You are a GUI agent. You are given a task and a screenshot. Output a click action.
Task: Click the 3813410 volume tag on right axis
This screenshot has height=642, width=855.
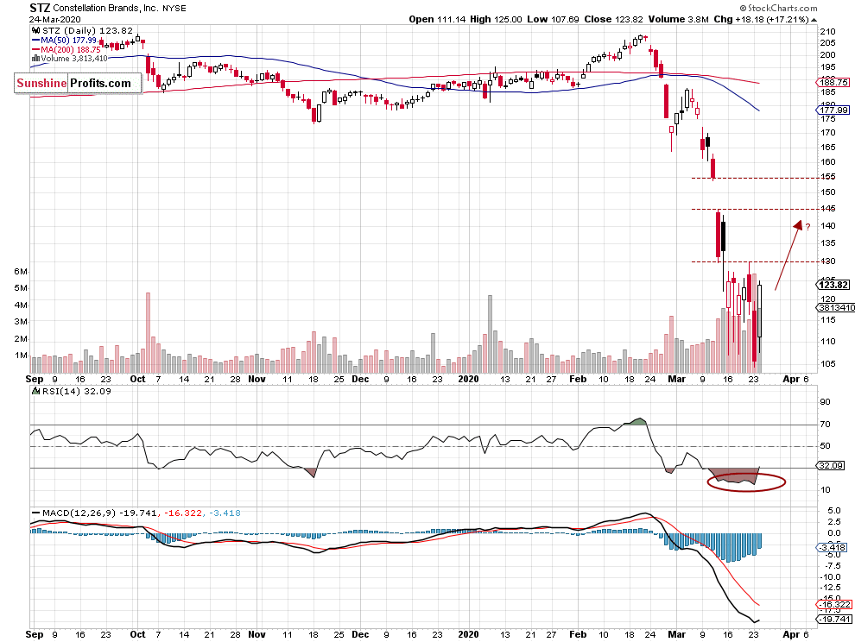point(836,307)
